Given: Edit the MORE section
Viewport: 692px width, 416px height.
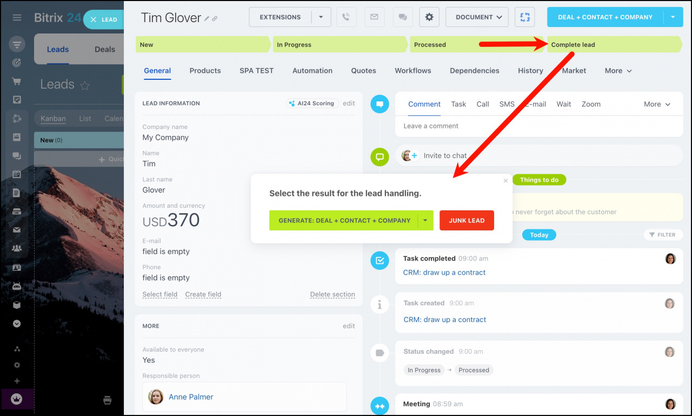Looking at the screenshot, I should [x=349, y=326].
